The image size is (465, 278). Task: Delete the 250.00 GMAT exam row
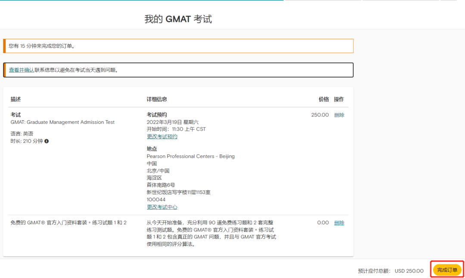pyautogui.click(x=339, y=115)
